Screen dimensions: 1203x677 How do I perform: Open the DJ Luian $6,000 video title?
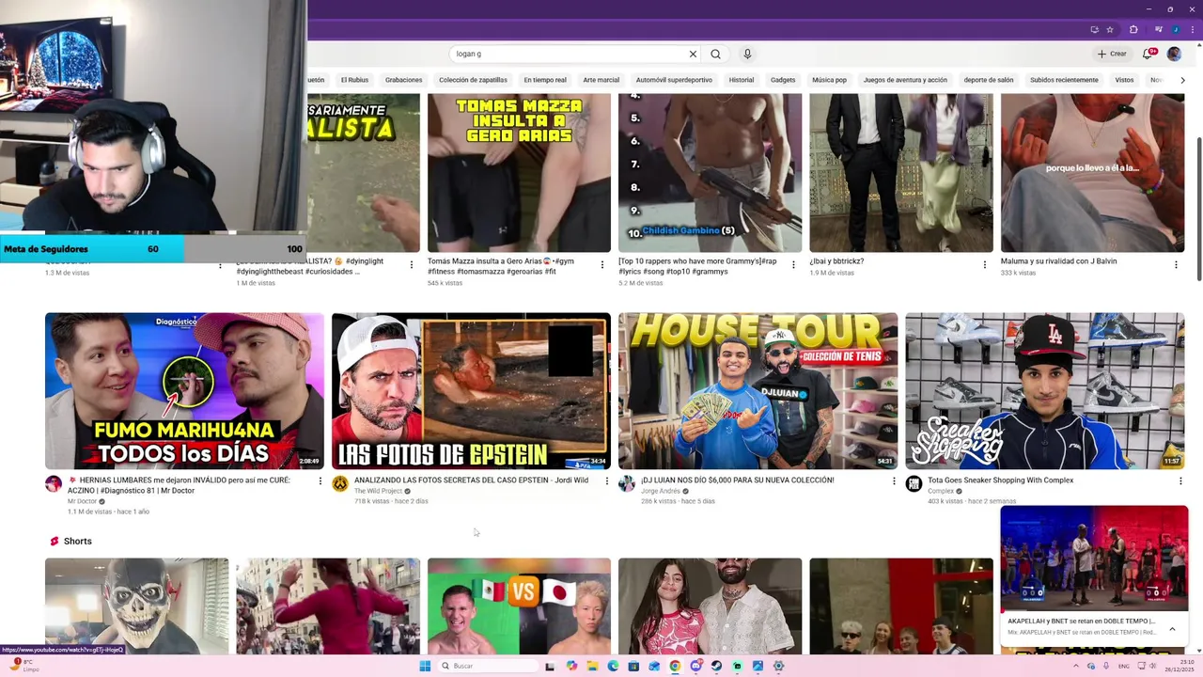pyautogui.click(x=738, y=480)
